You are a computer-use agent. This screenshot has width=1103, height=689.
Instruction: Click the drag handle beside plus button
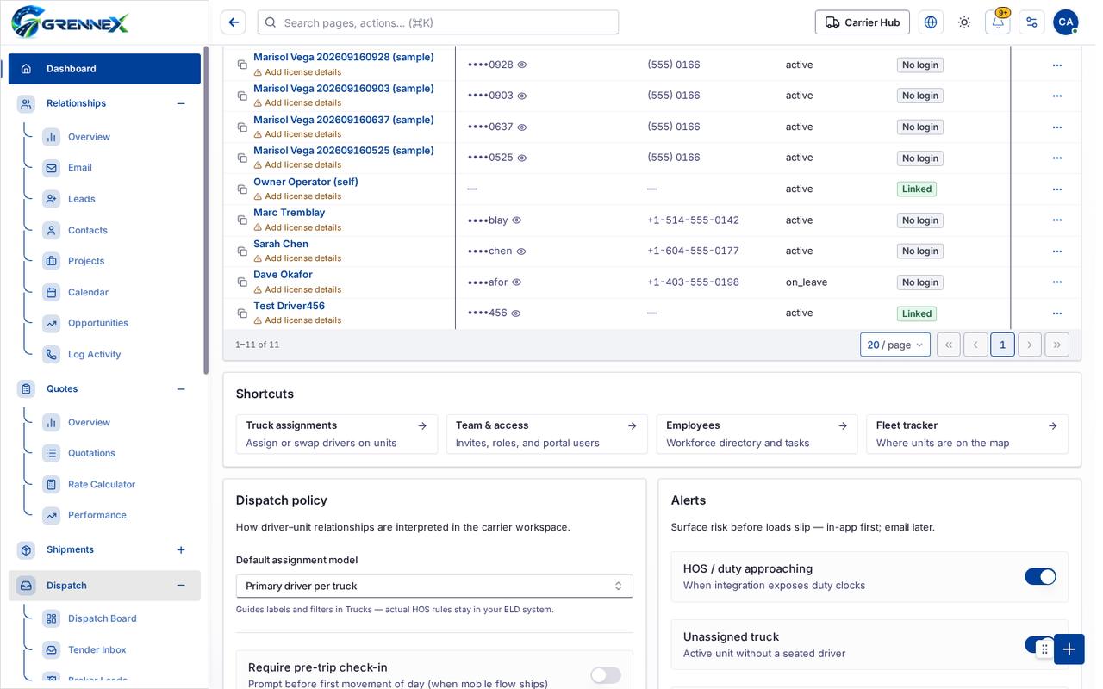[x=1044, y=649]
